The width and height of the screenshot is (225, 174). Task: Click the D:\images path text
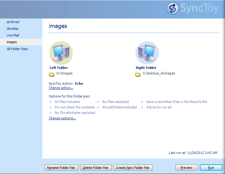tap(64, 73)
